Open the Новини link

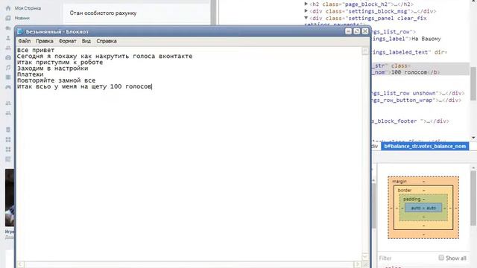(22, 18)
